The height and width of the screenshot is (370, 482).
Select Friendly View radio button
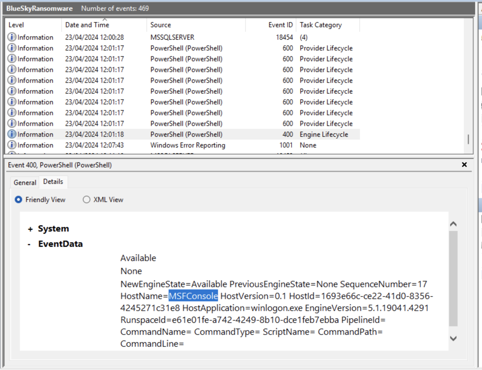[x=18, y=200]
